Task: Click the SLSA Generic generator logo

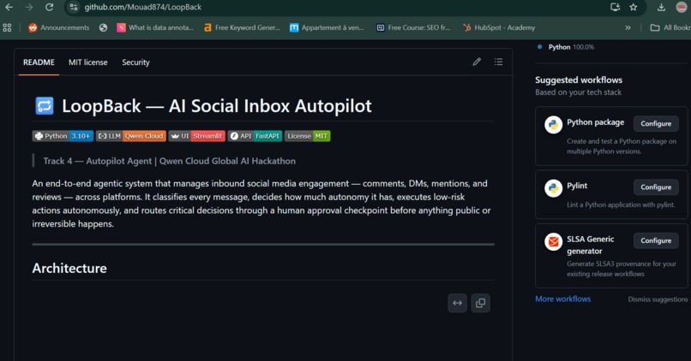Action: 553,242
